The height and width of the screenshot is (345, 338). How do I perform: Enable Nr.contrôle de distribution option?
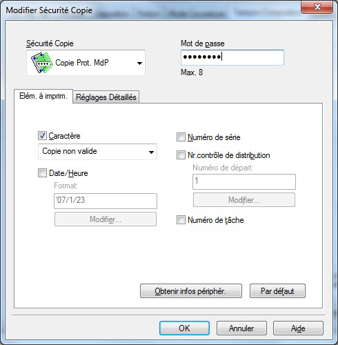click(x=181, y=155)
